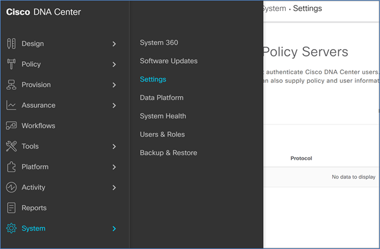Open the Design menu item

pos(32,44)
